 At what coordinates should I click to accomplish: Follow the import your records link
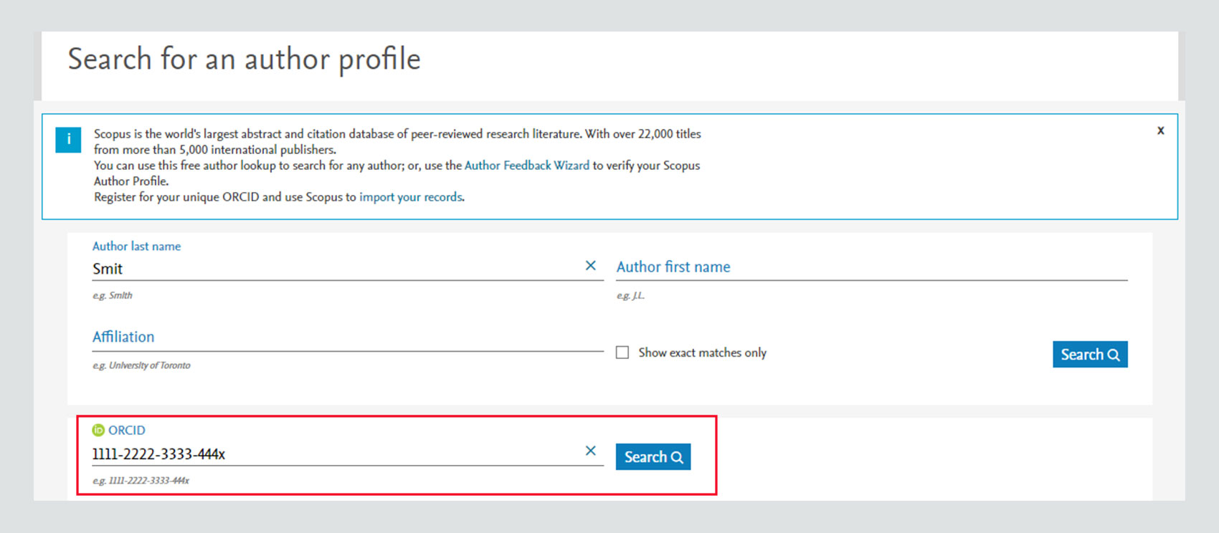point(411,197)
